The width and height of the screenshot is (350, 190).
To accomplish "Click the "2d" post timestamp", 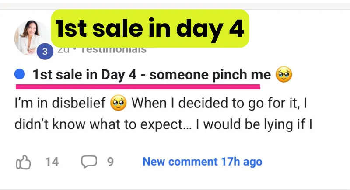I will 63,49.
